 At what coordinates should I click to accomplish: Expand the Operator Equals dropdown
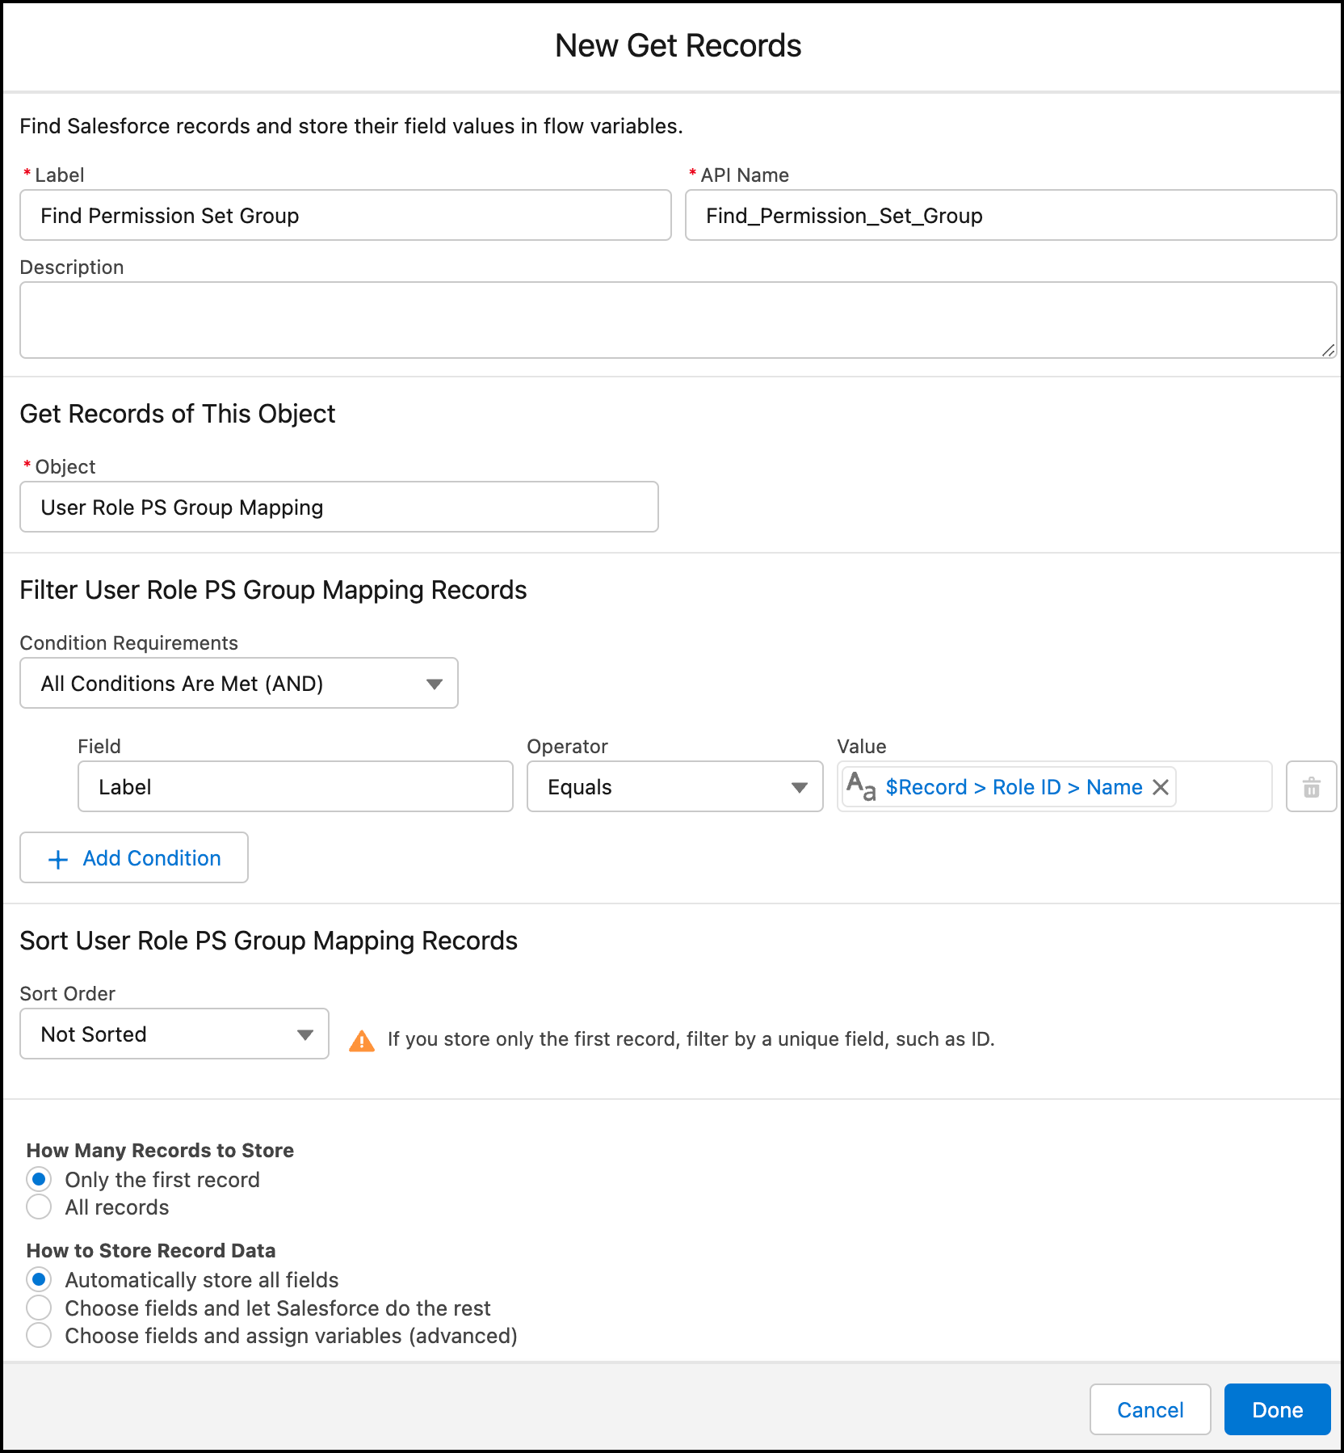[x=674, y=787]
